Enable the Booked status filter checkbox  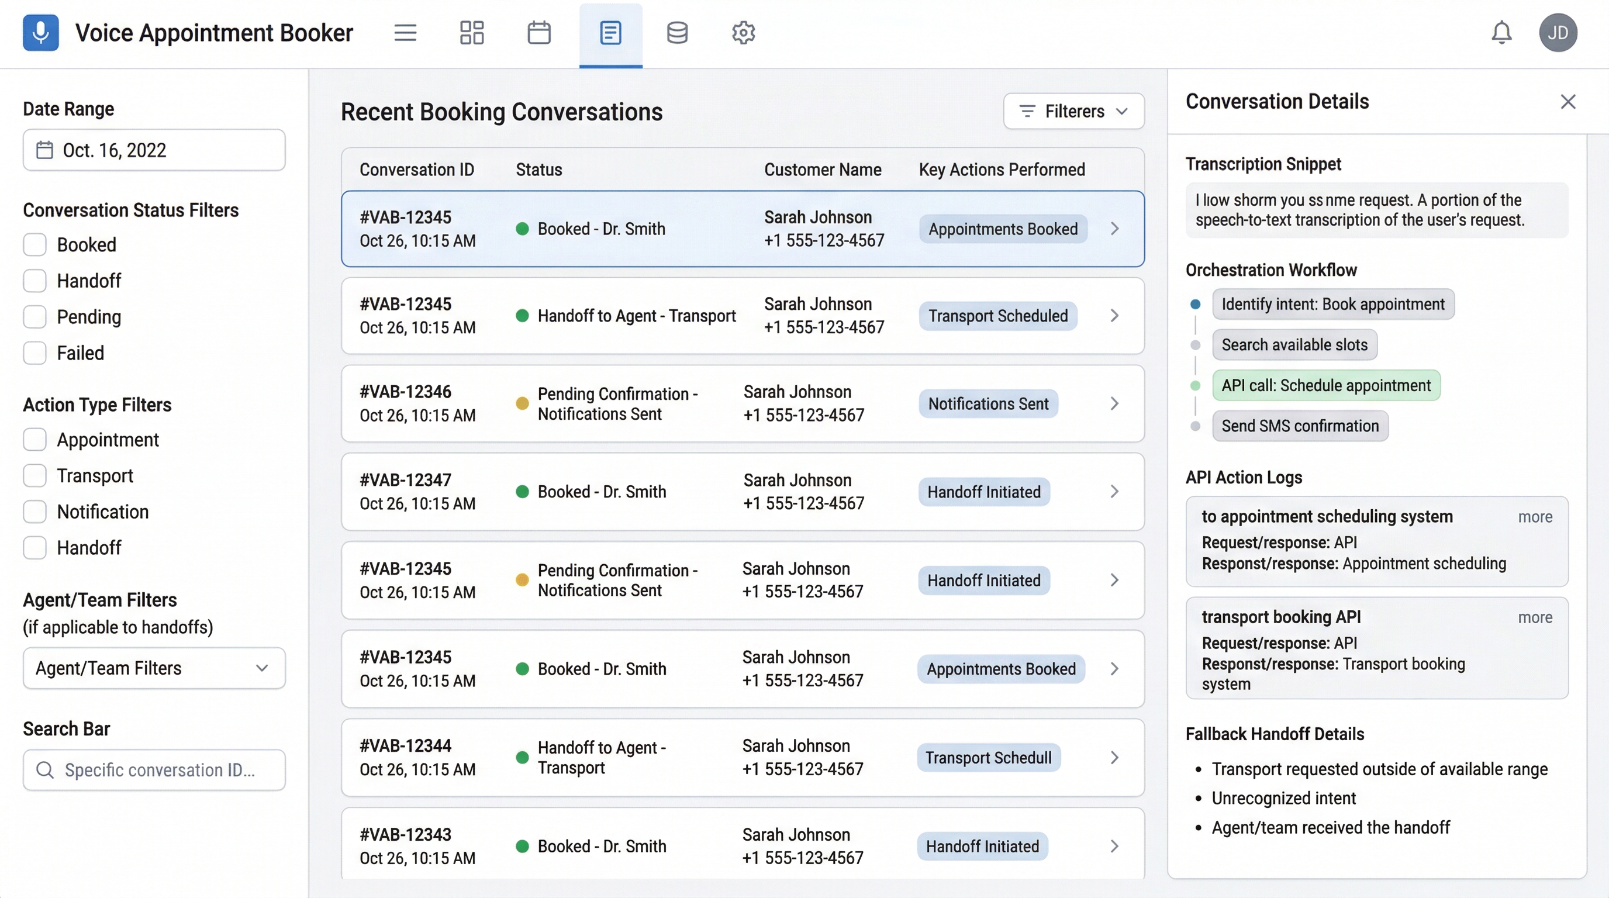(35, 245)
